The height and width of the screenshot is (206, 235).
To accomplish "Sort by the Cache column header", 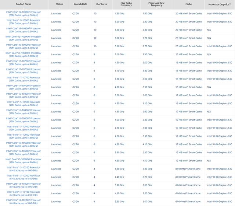I will click(x=188, y=4).
